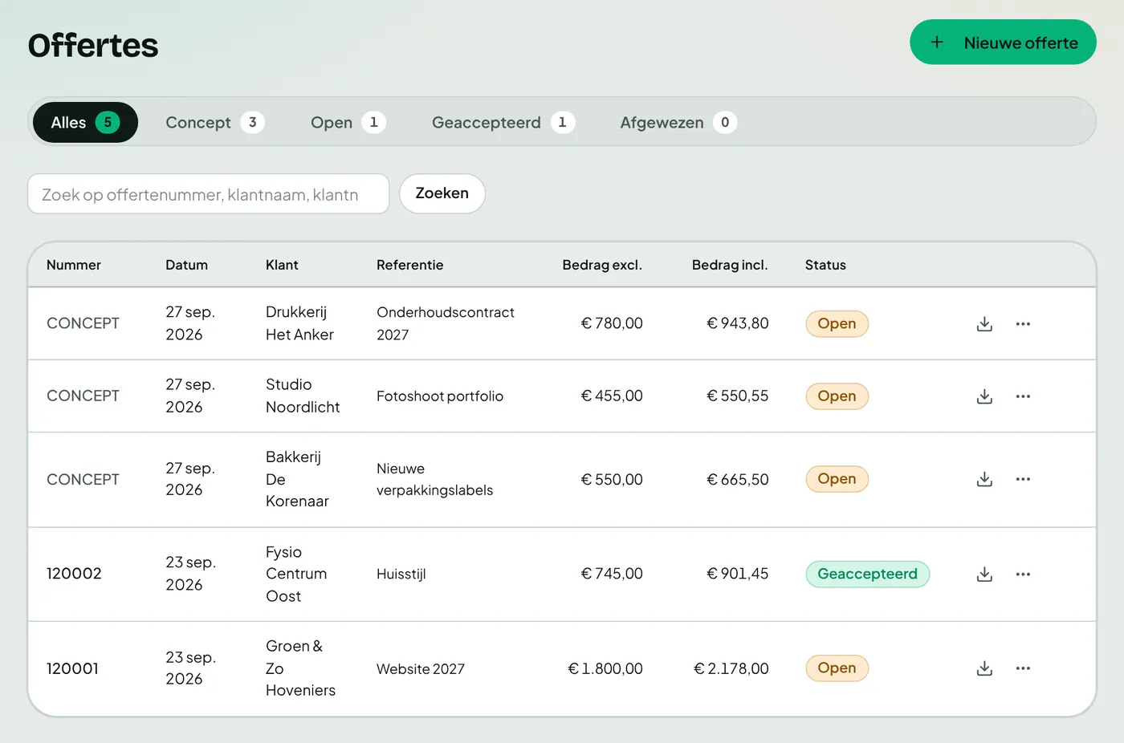Image resolution: width=1124 pixels, height=743 pixels.
Task: Click the Fotoshoot portfolio reference
Action: [440, 396]
